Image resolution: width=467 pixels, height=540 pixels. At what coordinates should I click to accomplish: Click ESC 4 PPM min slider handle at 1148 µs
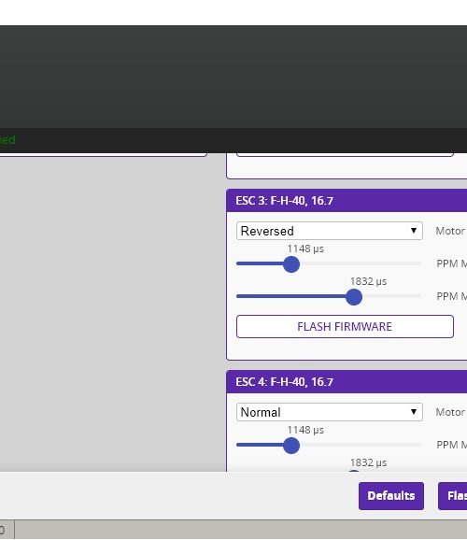click(291, 446)
